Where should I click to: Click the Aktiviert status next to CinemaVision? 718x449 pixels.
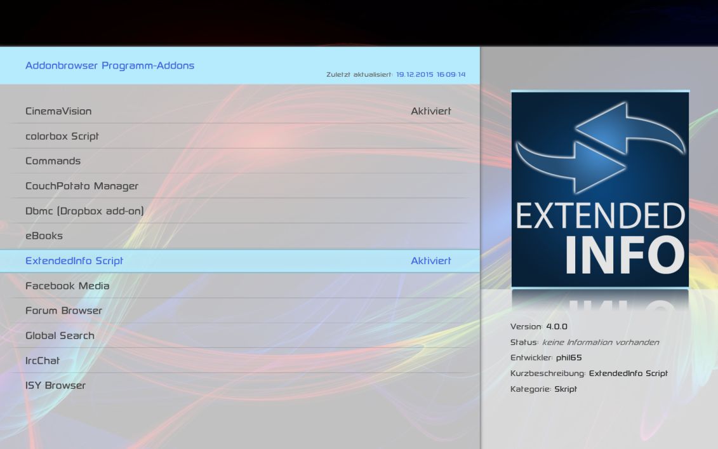coord(431,111)
